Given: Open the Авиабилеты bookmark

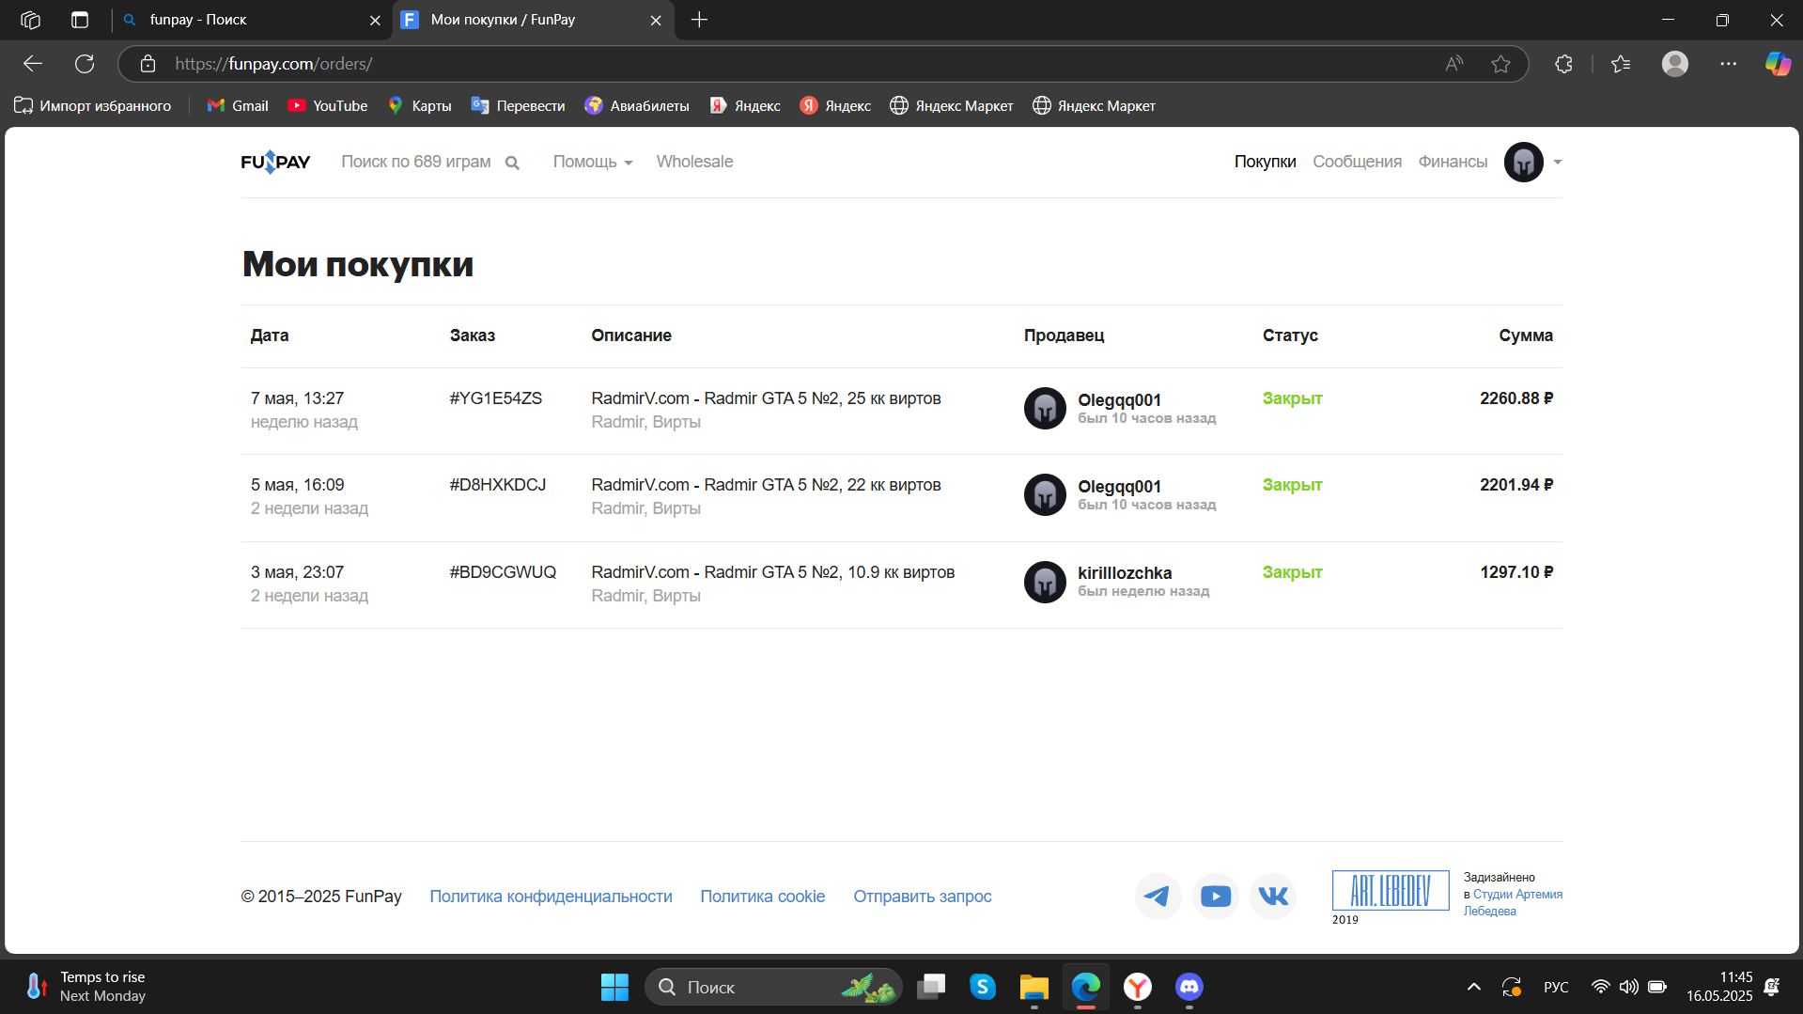Looking at the screenshot, I should tap(636, 106).
